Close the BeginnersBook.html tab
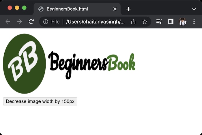The height and width of the screenshot is (135, 202). click(x=115, y=9)
